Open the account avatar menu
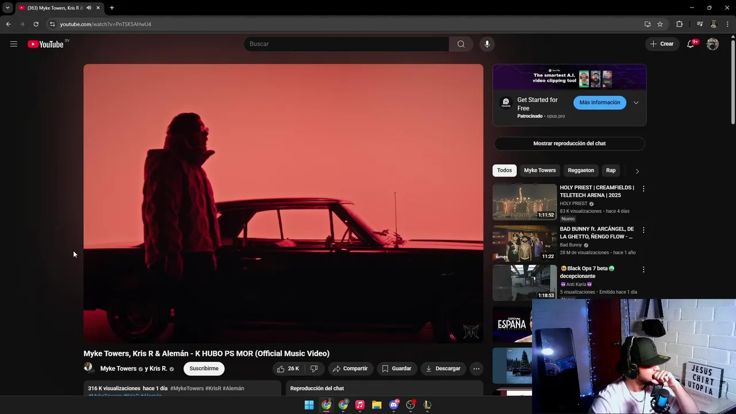This screenshot has height=414, width=736. pyautogui.click(x=712, y=44)
